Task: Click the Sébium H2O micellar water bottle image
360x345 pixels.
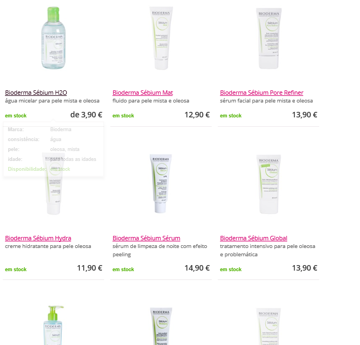Action: [53, 38]
